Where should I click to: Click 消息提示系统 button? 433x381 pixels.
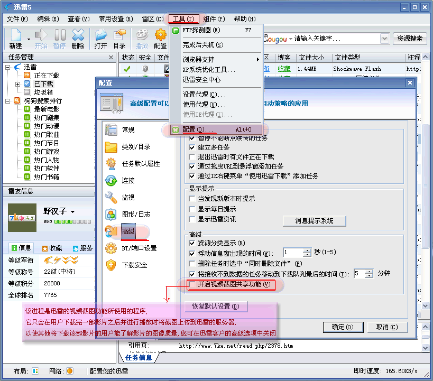(x=314, y=221)
